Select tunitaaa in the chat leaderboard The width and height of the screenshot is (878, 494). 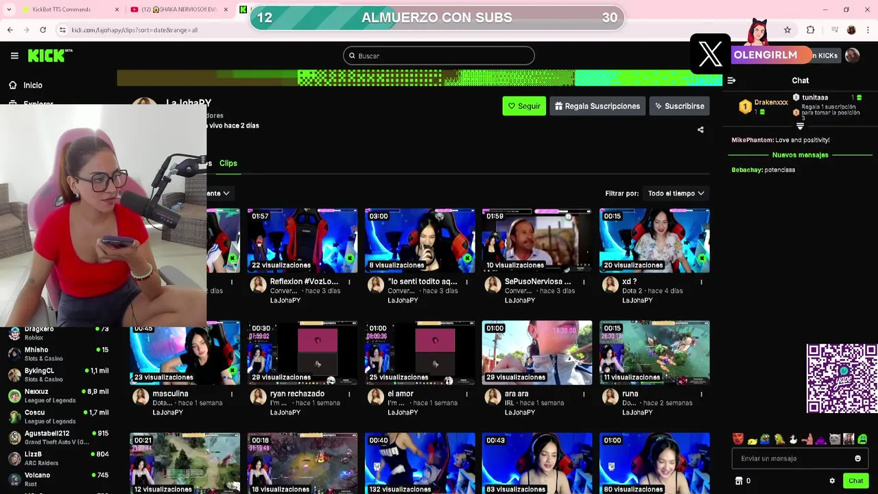tap(815, 97)
